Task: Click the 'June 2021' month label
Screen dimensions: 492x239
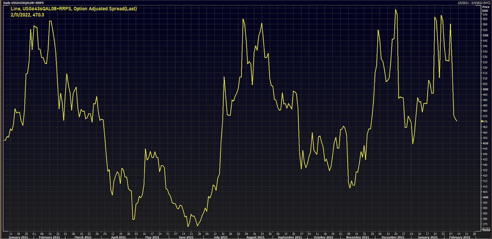Action: tap(186, 237)
